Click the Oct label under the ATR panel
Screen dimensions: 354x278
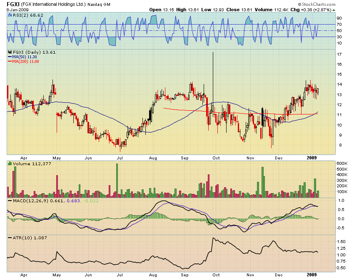pos(216,275)
